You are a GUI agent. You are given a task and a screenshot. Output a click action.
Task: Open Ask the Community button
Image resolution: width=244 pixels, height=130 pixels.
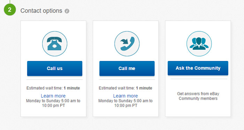tap(198, 68)
